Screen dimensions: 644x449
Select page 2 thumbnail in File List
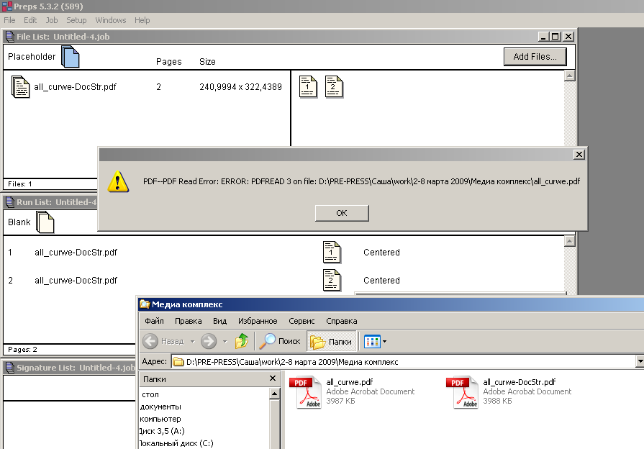pos(334,86)
